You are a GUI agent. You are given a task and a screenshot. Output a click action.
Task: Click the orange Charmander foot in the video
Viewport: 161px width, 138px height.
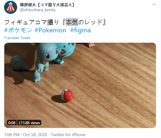click(90, 45)
